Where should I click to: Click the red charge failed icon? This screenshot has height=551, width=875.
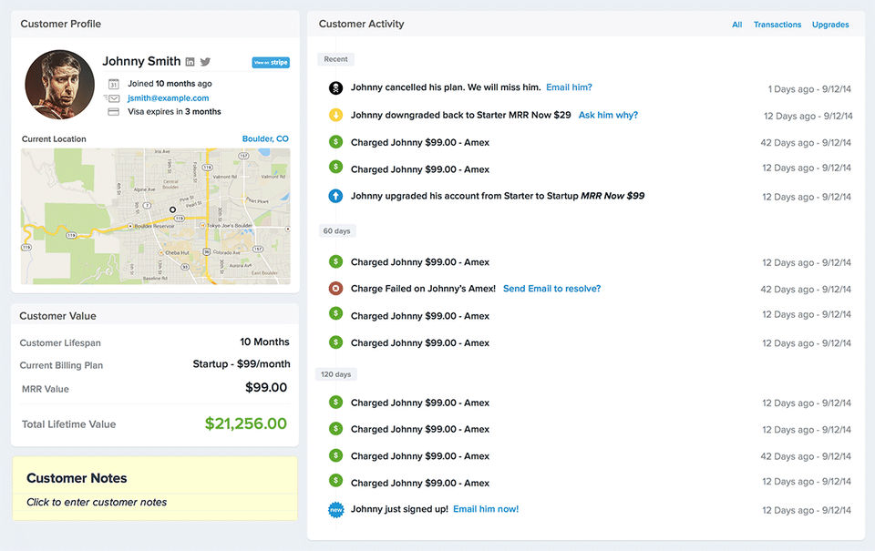pyautogui.click(x=335, y=289)
